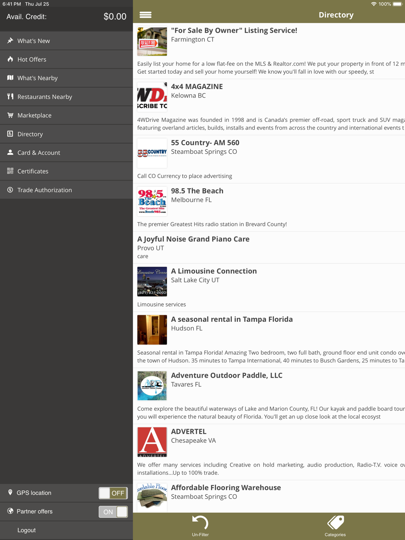
Task: Tap the hamburger menu icon
Action: coord(145,15)
